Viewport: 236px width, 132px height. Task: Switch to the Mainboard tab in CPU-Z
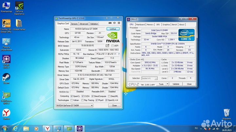point(140,25)
